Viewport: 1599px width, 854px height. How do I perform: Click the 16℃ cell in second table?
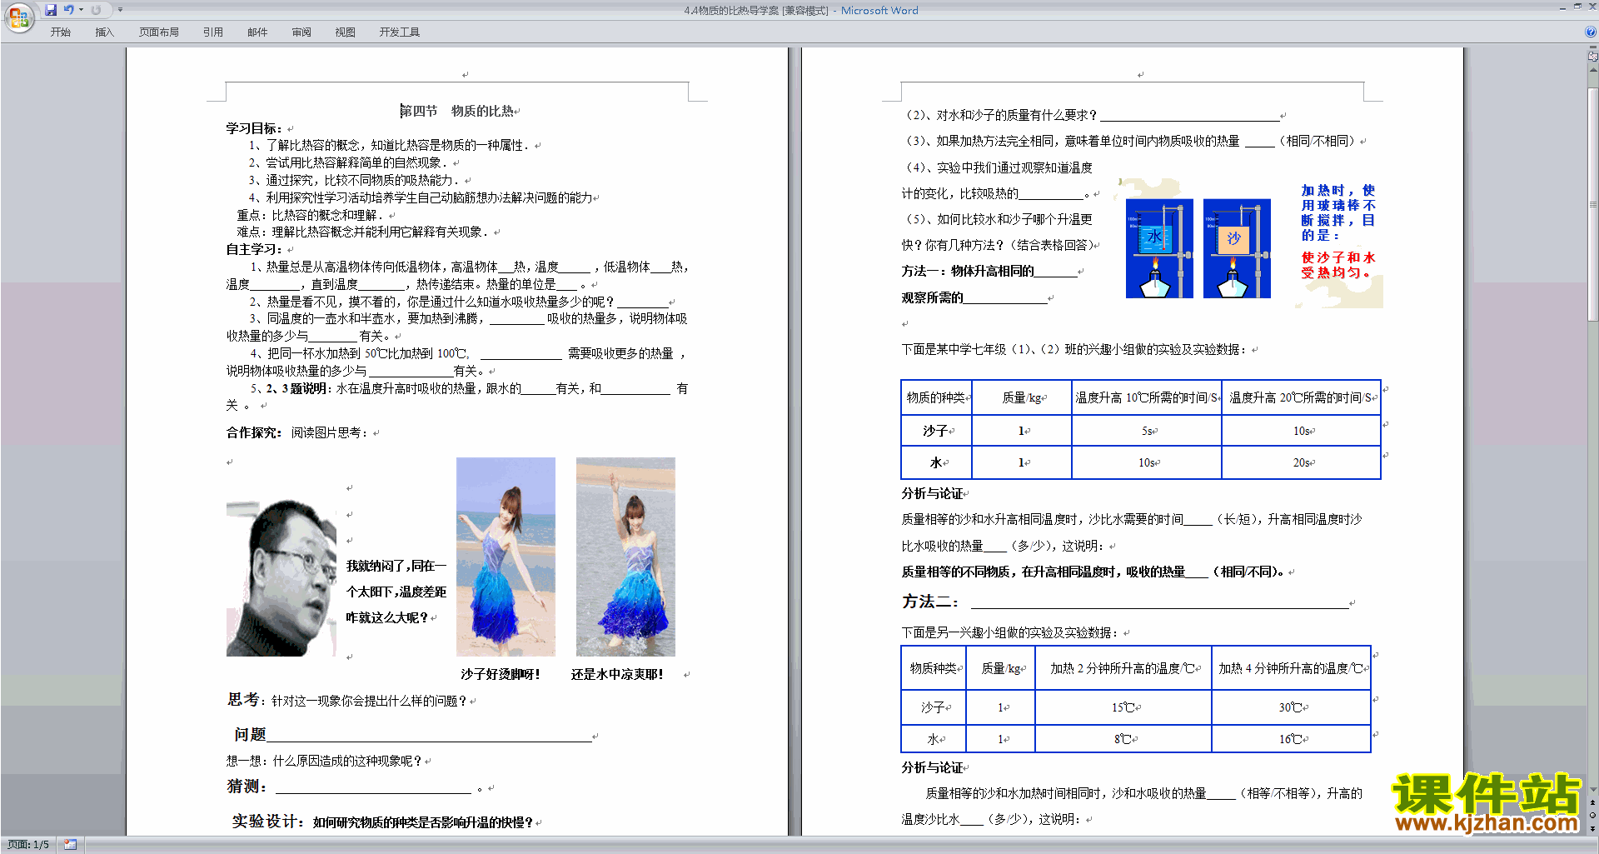1291,739
